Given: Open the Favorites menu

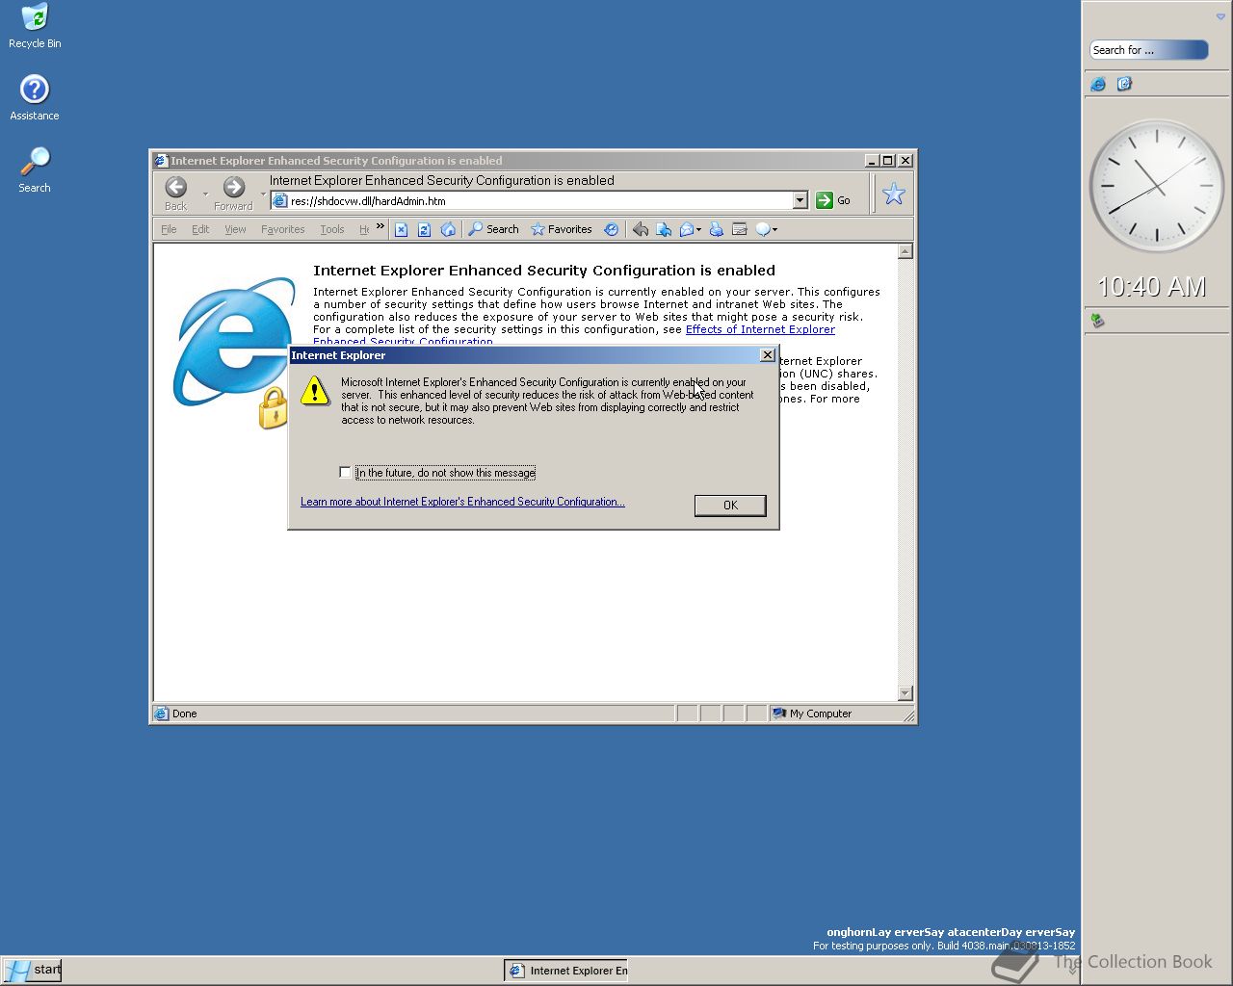Looking at the screenshot, I should pyautogui.click(x=282, y=229).
